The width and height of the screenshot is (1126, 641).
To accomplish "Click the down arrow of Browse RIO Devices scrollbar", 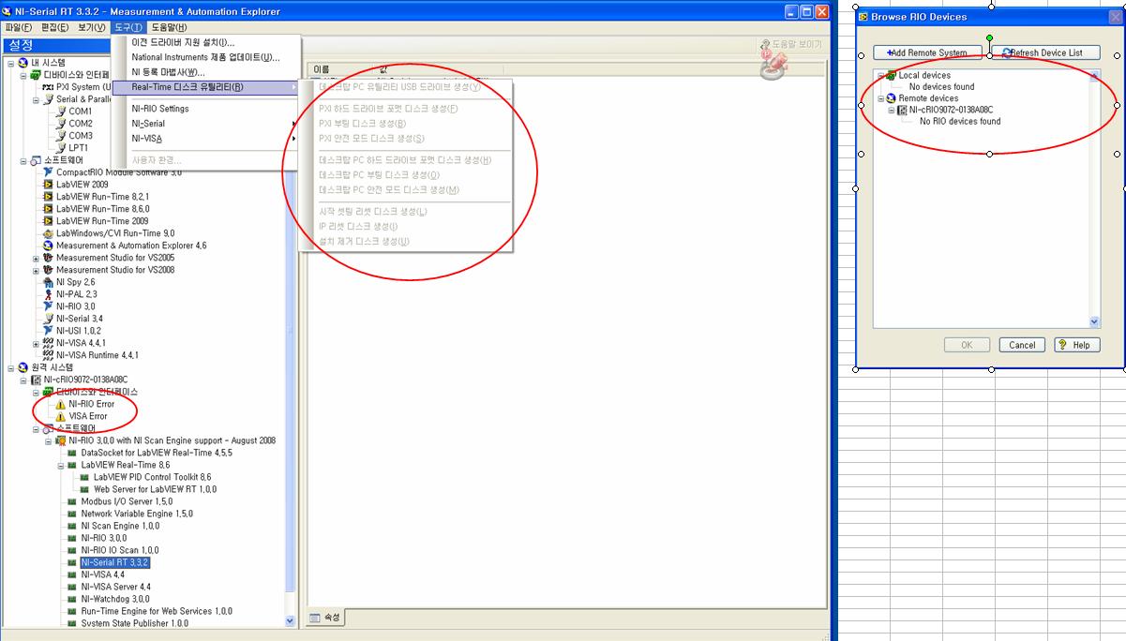I will point(1094,321).
